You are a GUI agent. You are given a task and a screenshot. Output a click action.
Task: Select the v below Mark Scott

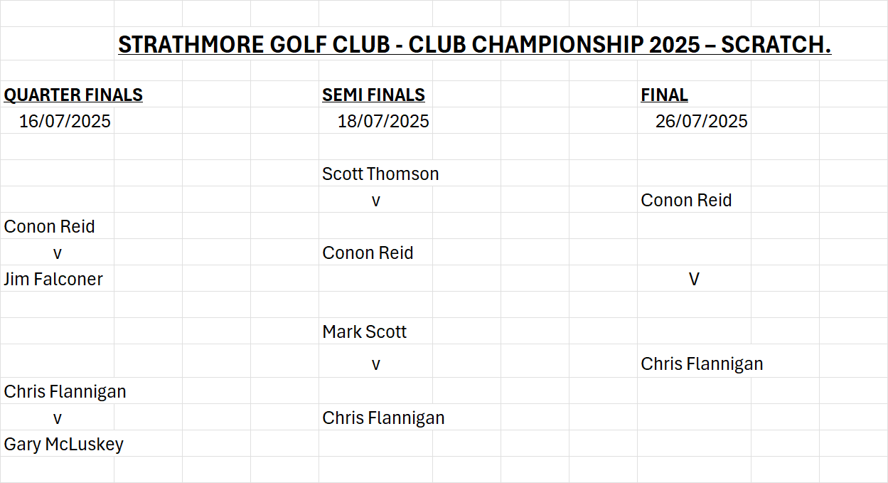coord(375,364)
